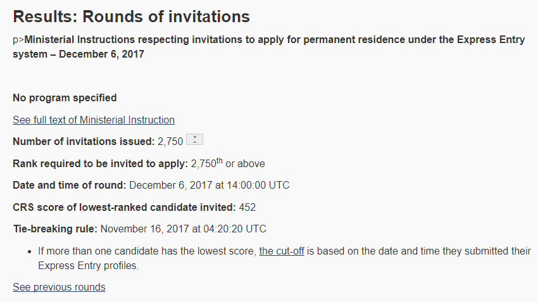Screen dimensions: 538x302
Task: Click the Number of invitations issued label
Action: pos(84,141)
